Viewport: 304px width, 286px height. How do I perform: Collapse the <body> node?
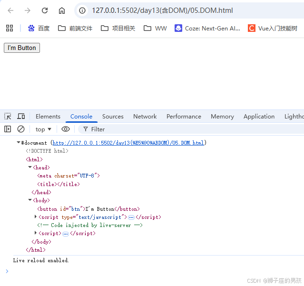30,200
